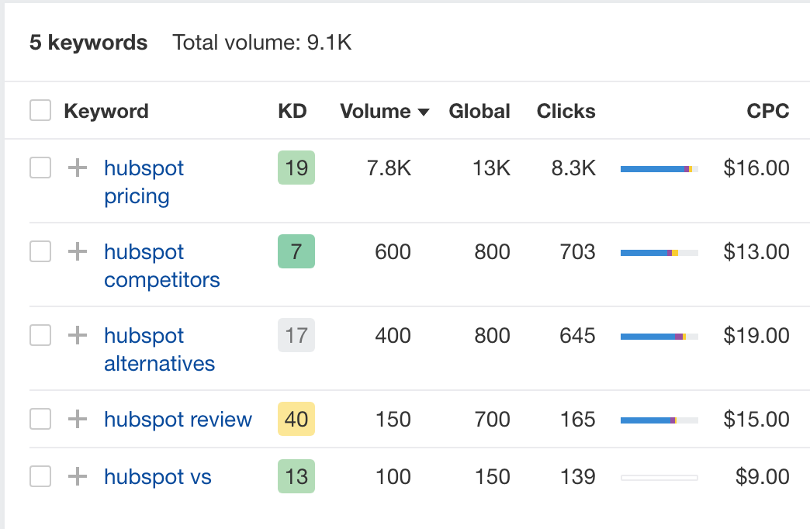The image size is (810, 529).
Task: Sort table by CPC column header
Action: coord(767,111)
